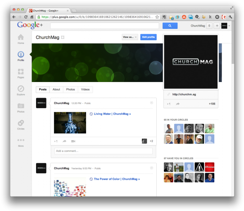Switch to the Videos tab

85,90
